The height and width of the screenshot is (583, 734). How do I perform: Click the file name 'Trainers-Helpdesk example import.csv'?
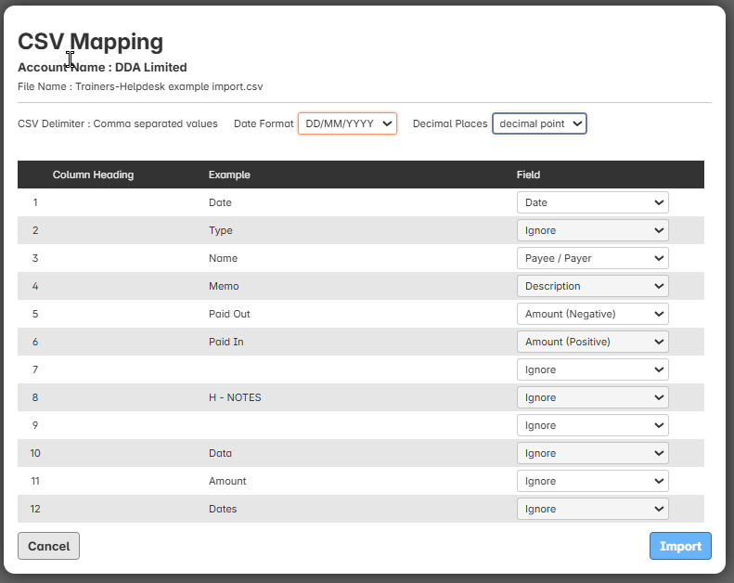click(169, 86)
